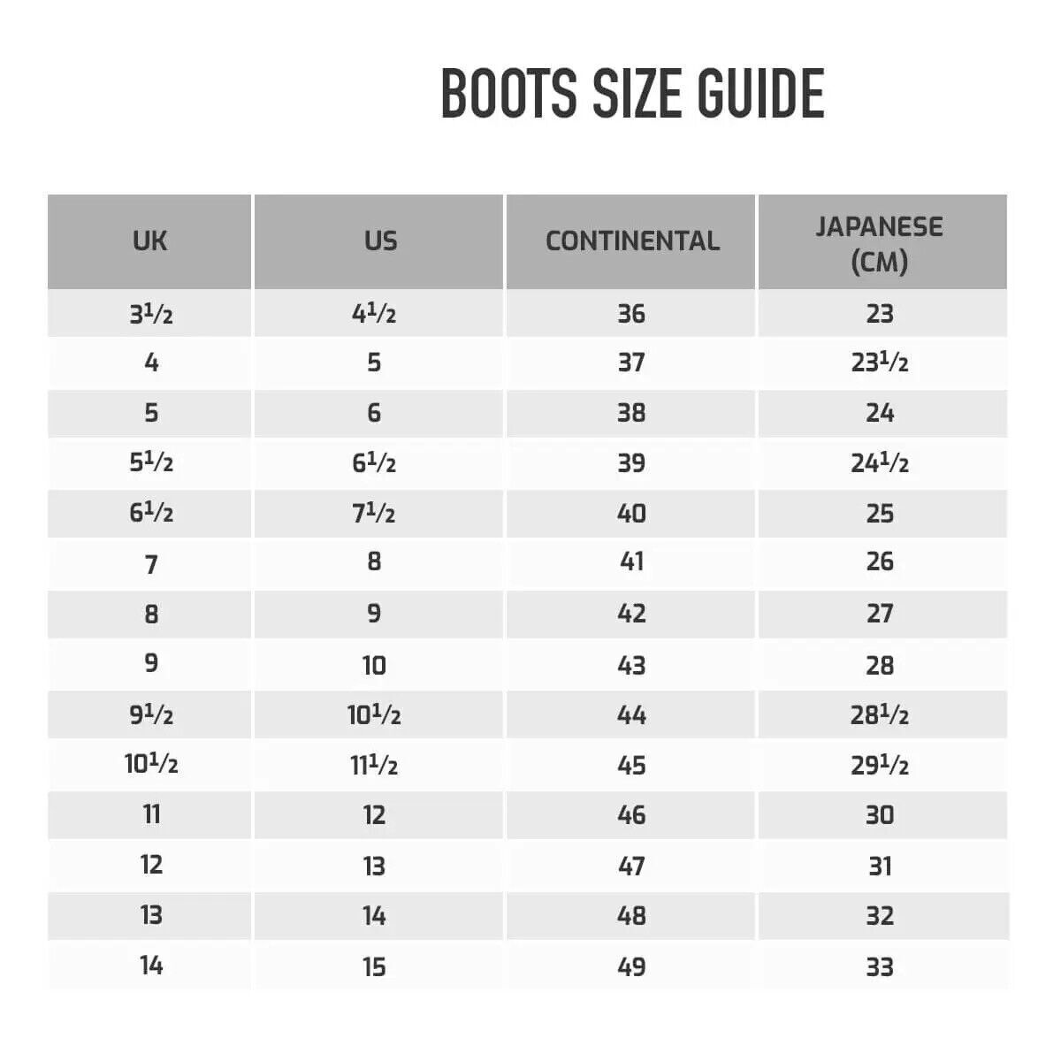This screenshot has height=1046, width=1061.
Task: Click US size 7½ cell
Action: [374, 514]
